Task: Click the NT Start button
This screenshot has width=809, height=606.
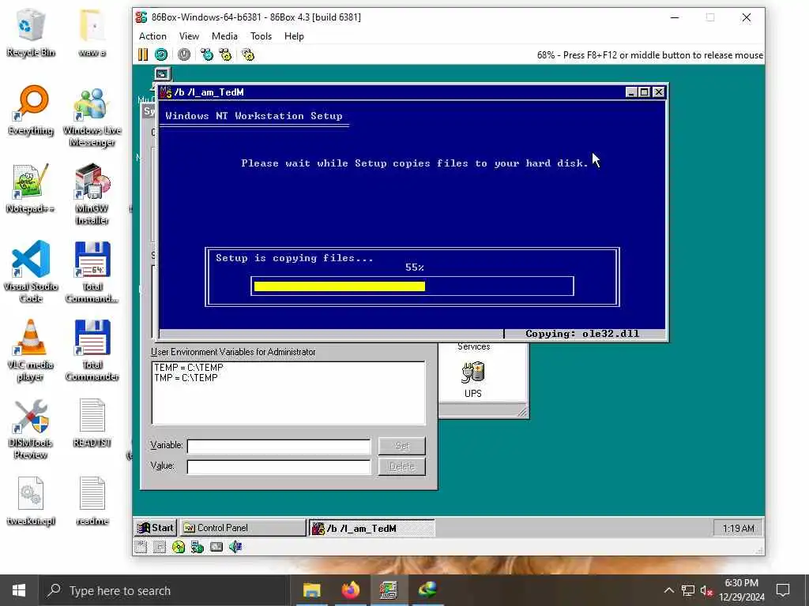Action: tap(156, 528)
